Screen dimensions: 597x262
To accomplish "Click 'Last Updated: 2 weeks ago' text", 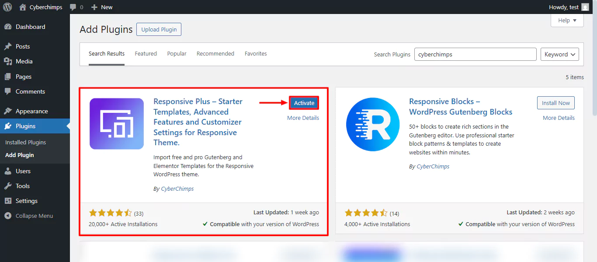I will click(x=541, y=212).
